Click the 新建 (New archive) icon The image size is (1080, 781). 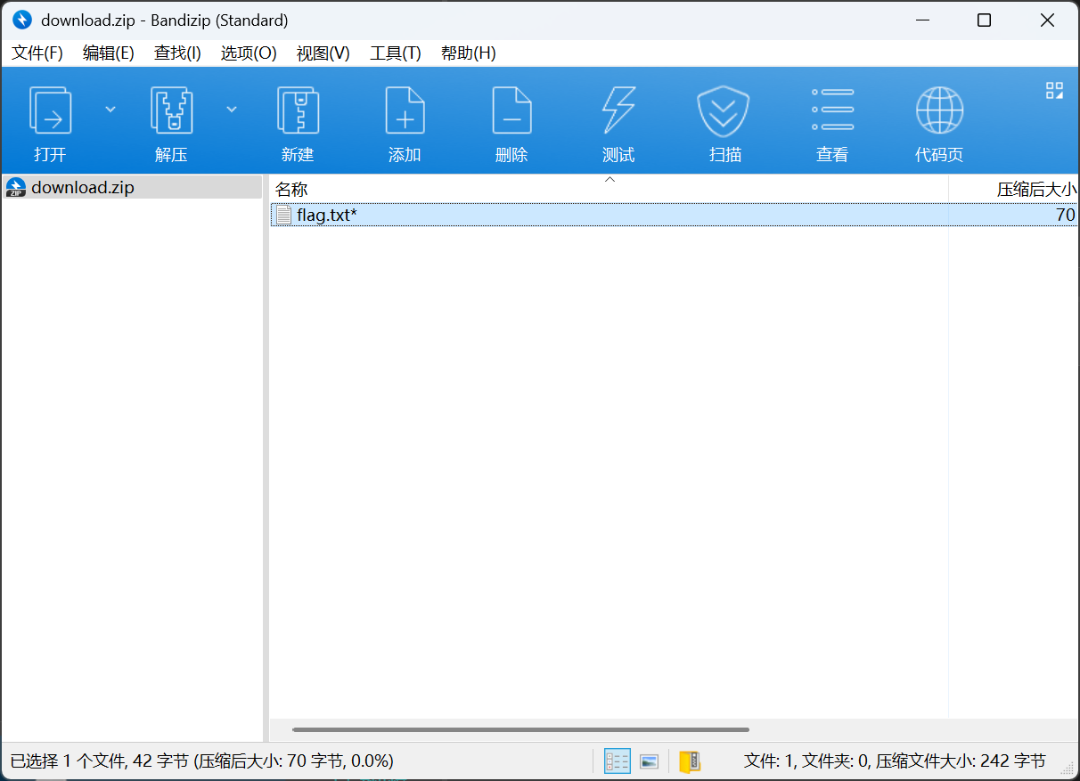pos(298,110)
